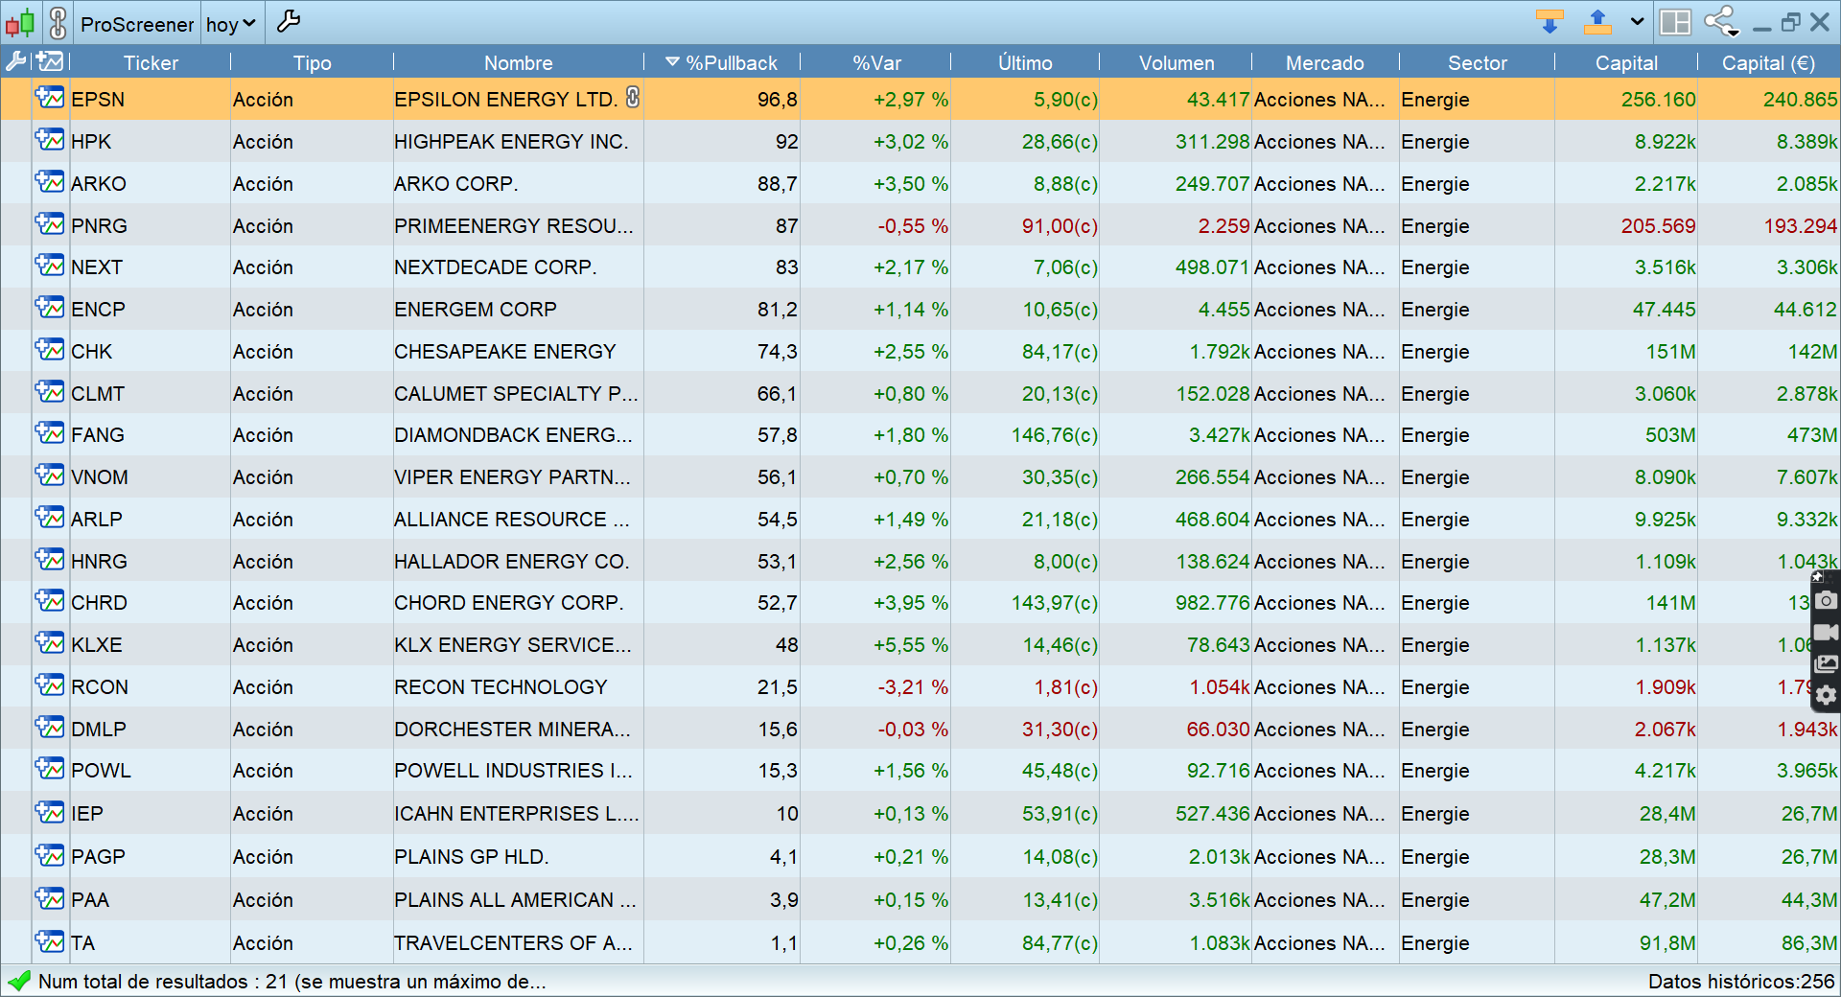1841x997 pixels.
Task: Open the chart icon for RCON
Action: [50, 685]
